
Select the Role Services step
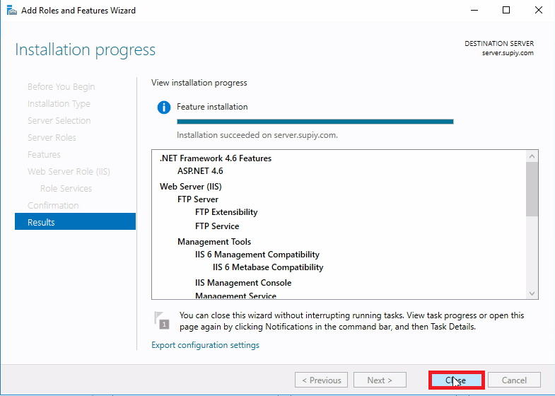[66, 189]
